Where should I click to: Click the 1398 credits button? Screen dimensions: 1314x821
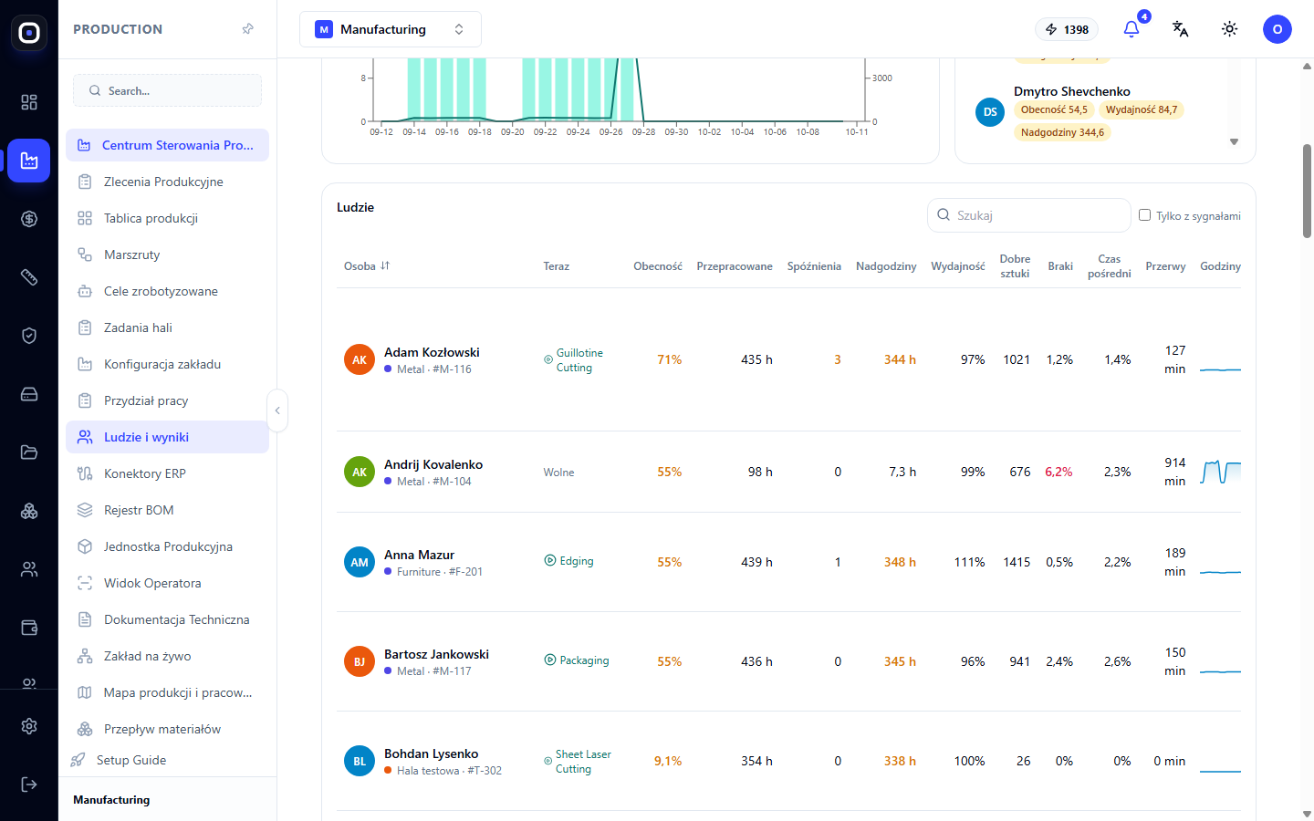(x=1067, y=29)
